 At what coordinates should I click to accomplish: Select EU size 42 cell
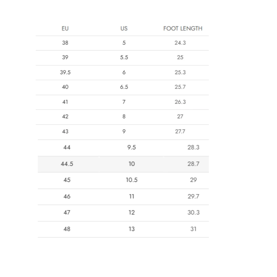click(x=65, y=116)
